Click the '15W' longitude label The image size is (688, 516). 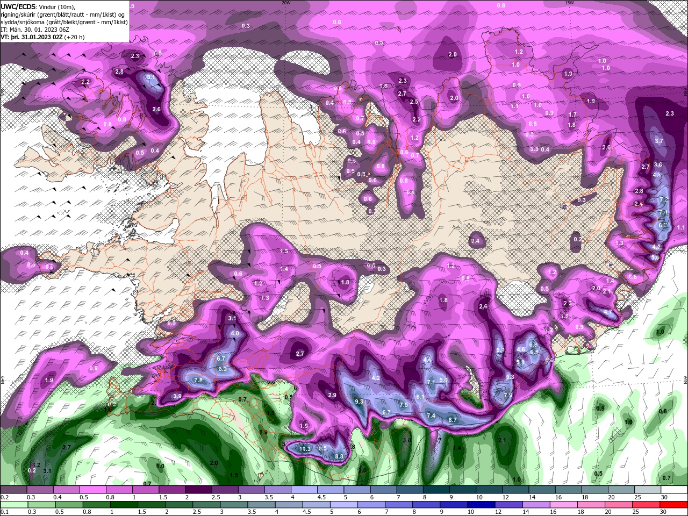click(x=569, y=2)
